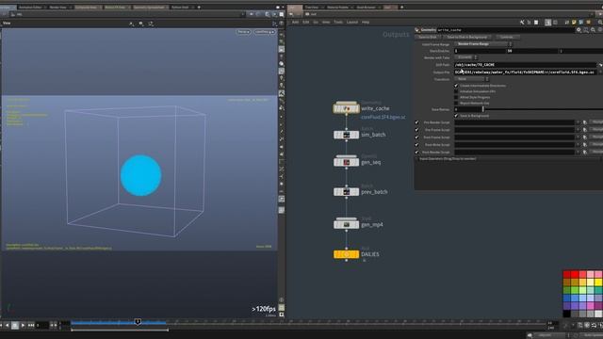Open the parameter pane gear menu
The width and height of the screenshot is (603, 339).
579,29
